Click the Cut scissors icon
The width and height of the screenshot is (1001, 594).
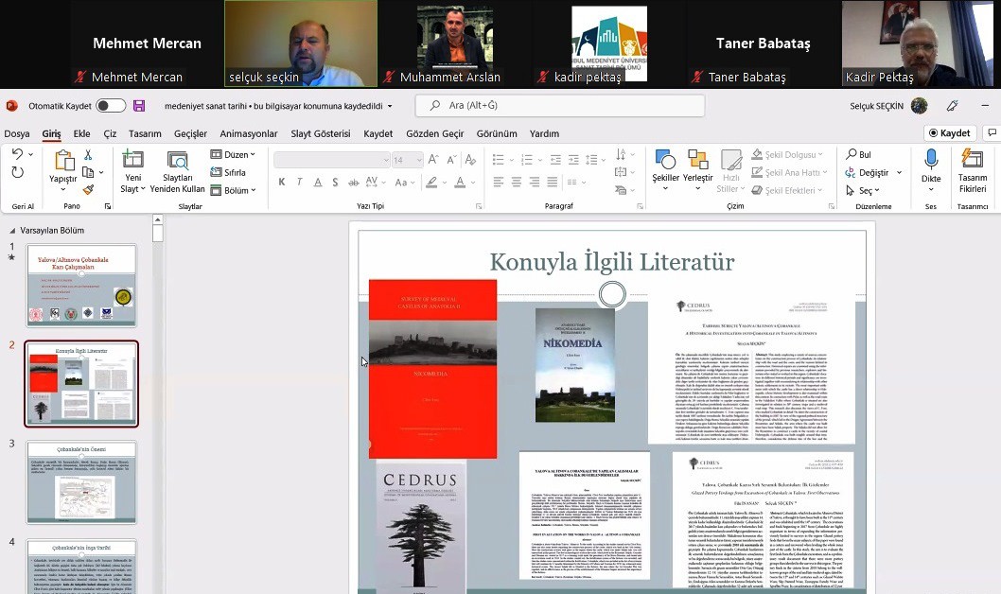[x=88, y=155]
